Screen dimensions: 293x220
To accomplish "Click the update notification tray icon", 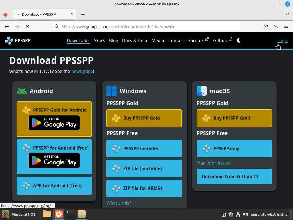I will [x=224, y=214].
